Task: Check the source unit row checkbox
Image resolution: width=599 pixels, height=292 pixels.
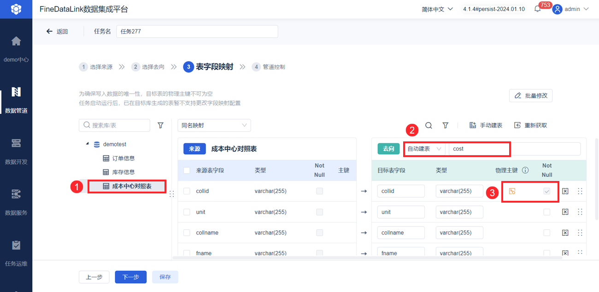Action: pyautogui.click(x=187, y=212)
